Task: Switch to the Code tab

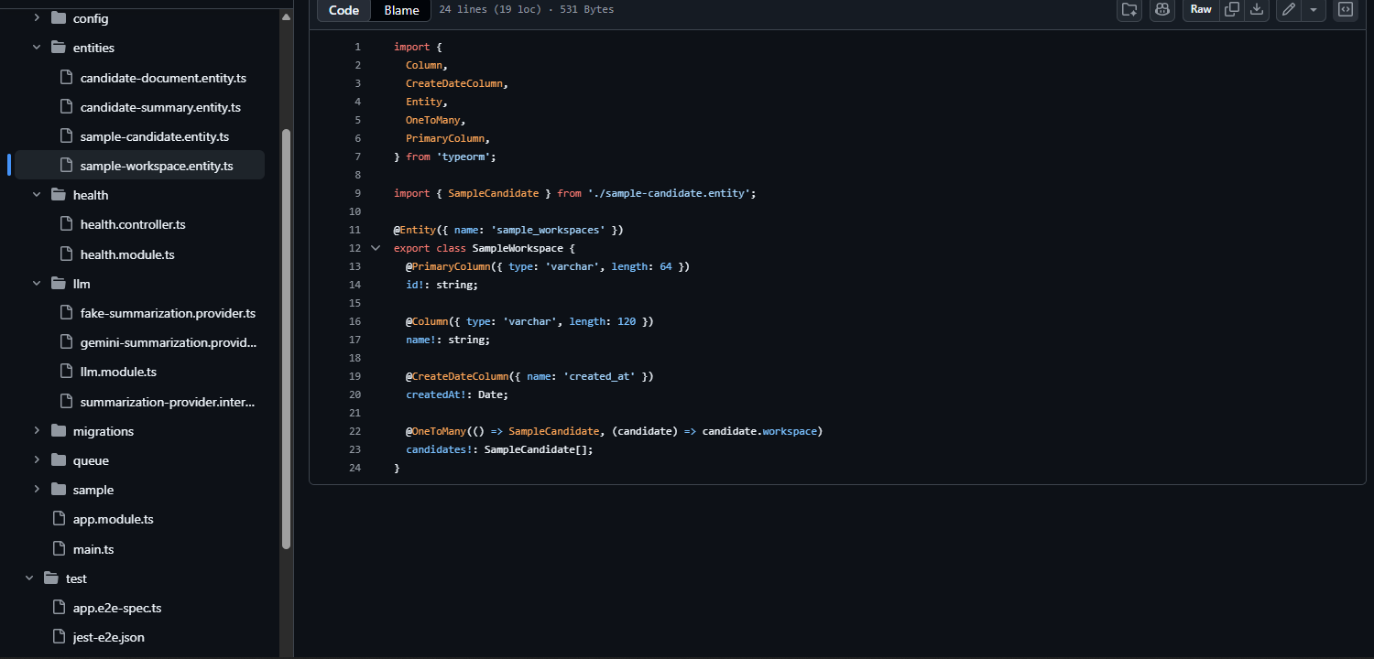Action: 344,10
